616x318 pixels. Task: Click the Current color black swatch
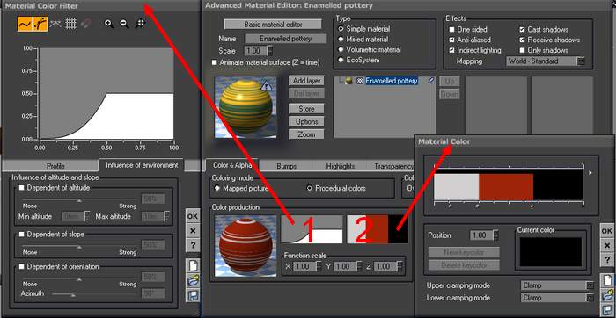[550, 252]
